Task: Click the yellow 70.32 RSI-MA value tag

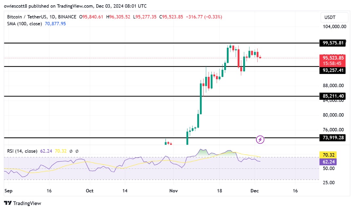Action: point(328,155)
